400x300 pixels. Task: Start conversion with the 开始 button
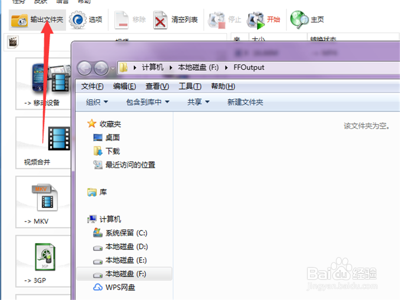pyautogui.click(x=263, y=19)
